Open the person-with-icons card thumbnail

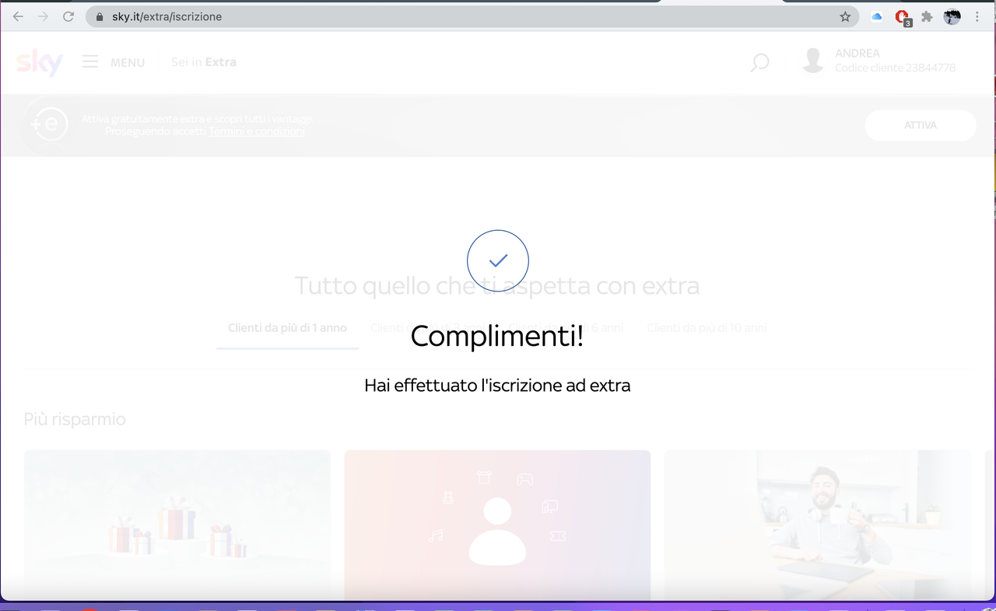pyautogui.click(x=497, y=525)
